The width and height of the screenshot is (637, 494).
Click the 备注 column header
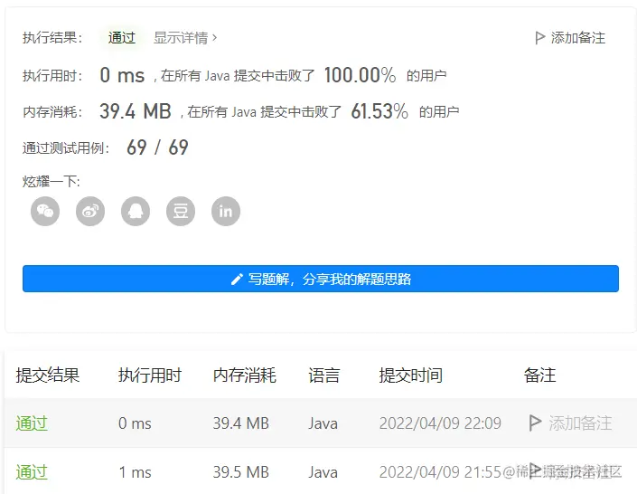click(x=539, y=375)
